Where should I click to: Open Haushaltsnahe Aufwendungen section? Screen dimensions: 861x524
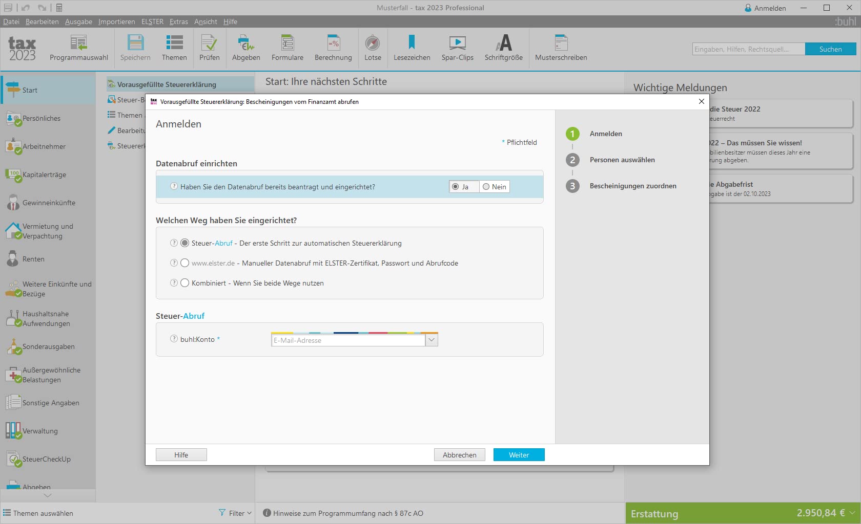(x=48, y=318)
